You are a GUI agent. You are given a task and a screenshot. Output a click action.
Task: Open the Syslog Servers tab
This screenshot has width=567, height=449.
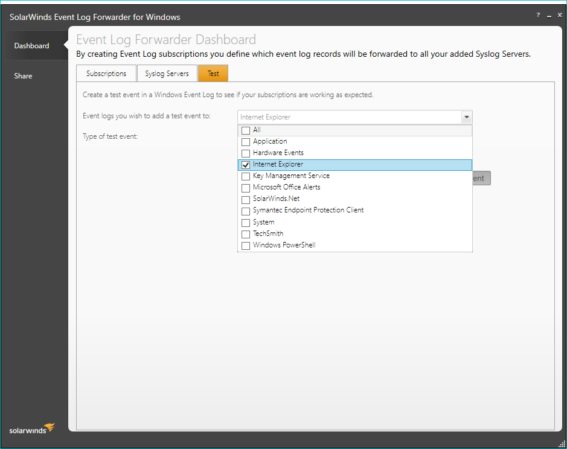click(x=167, y=74)
